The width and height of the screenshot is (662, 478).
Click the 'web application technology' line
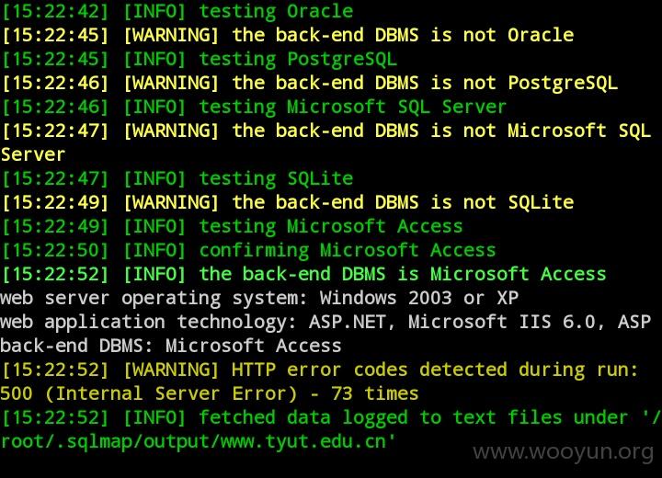tap(325, 322)
